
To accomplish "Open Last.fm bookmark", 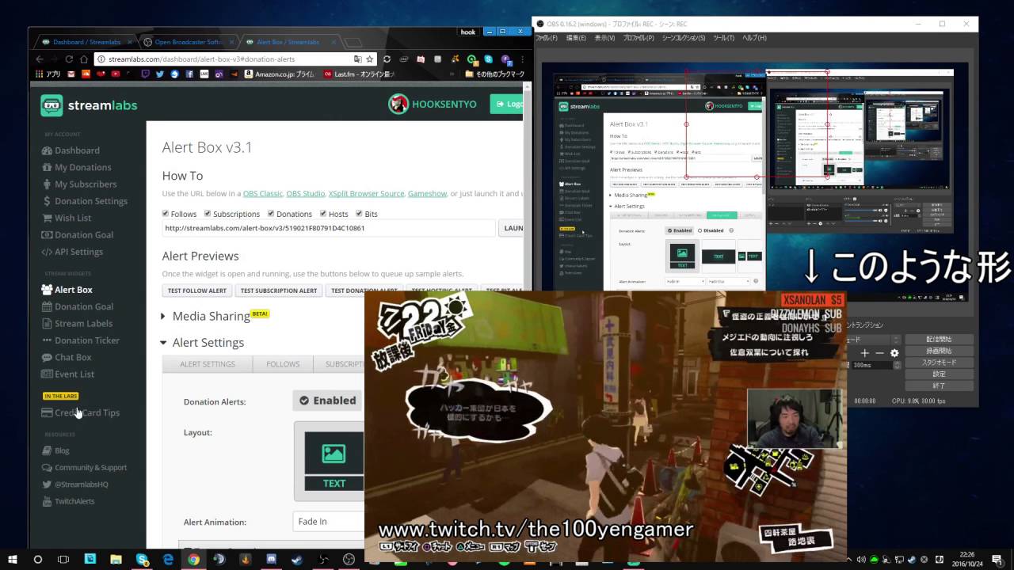I will point(359,74).
